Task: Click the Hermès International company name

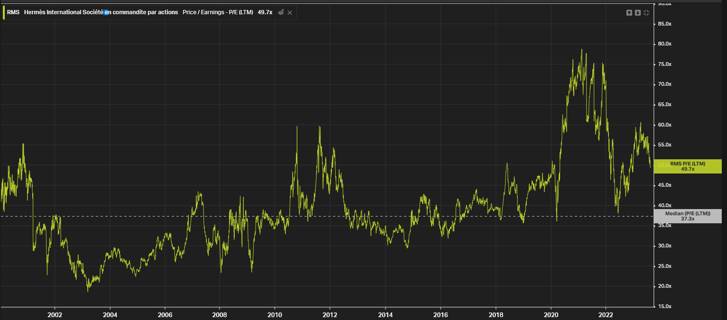Action: click(x=101, y=12)
